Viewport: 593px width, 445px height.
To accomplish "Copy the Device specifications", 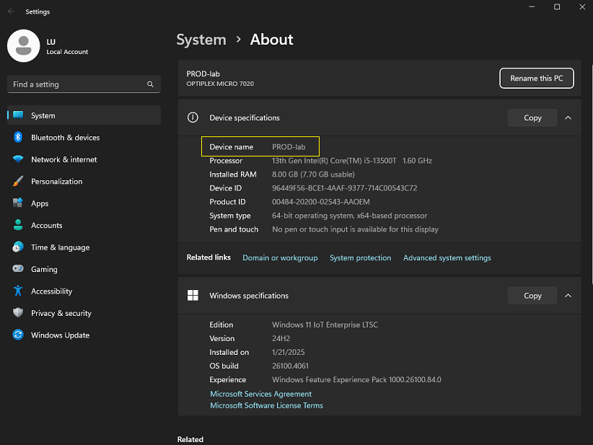I will tap(532, 118).
